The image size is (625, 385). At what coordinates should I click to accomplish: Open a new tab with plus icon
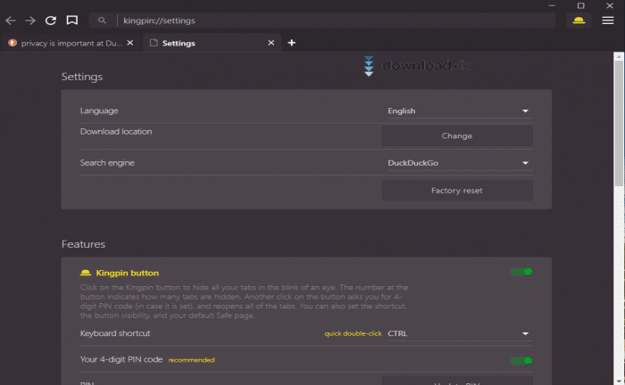(x=292, y=43)
